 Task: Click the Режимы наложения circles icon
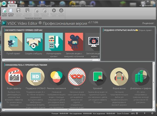pyautogui.click(x=56, y=76)
